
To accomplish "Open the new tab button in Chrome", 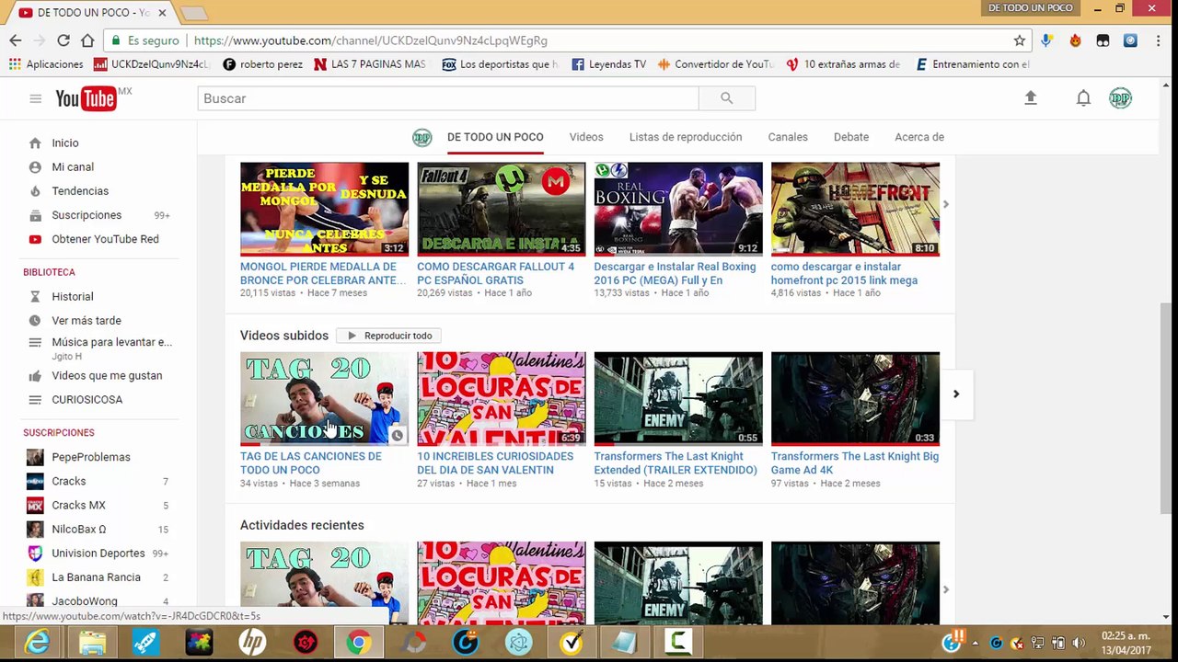I will (193, 13).
